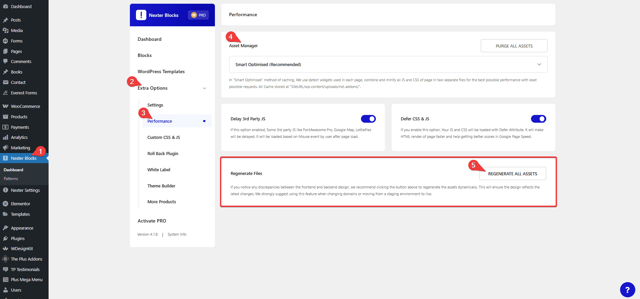Click the Appearance brush icon
Viewport: 640px width, 299px height.
[5, 228]
